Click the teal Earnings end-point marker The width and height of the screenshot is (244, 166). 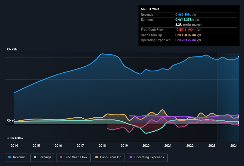239,122
